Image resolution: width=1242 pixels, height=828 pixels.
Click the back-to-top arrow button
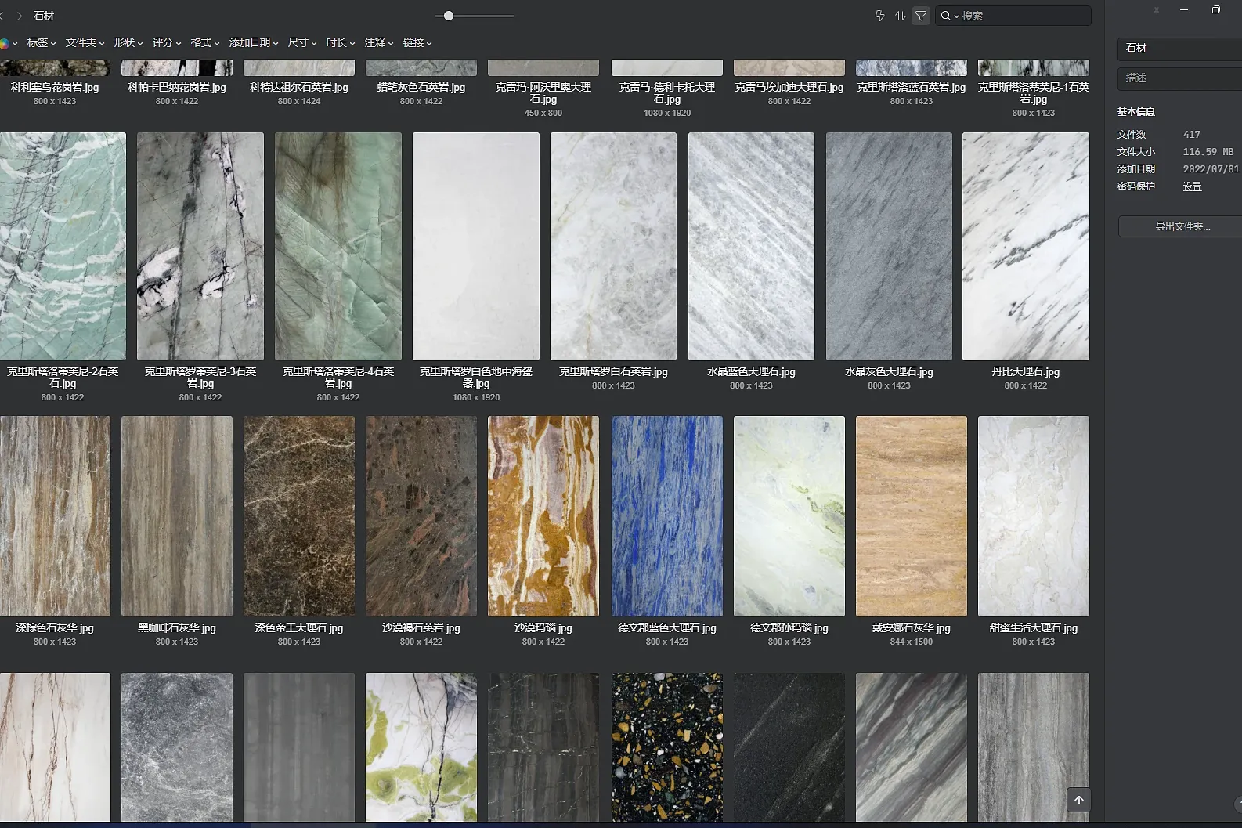tap(1078, 800)
